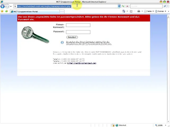
Task: Open the search options dropdown arrow
Action: click(168, 6)
